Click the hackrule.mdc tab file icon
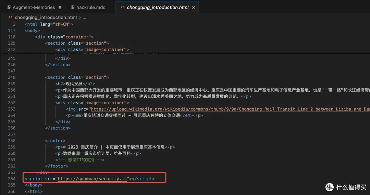 pos(73,7)
